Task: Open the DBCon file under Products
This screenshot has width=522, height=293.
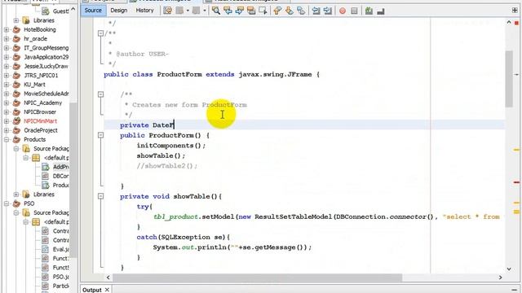Action: 60,176
